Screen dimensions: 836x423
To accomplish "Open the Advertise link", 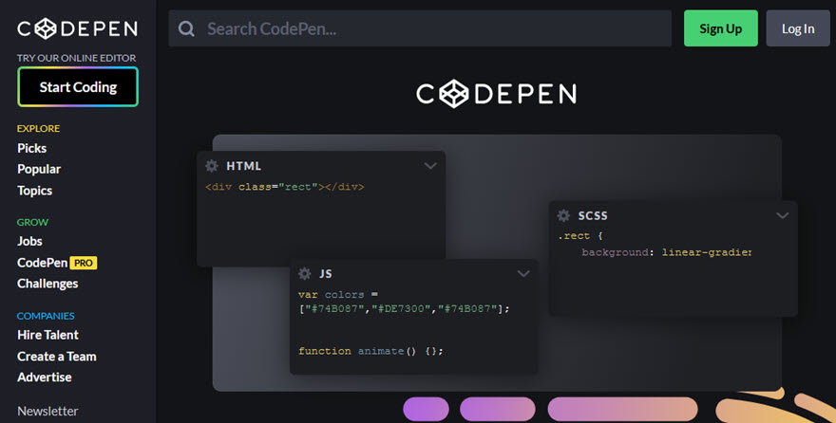I will tap(45, 377).
